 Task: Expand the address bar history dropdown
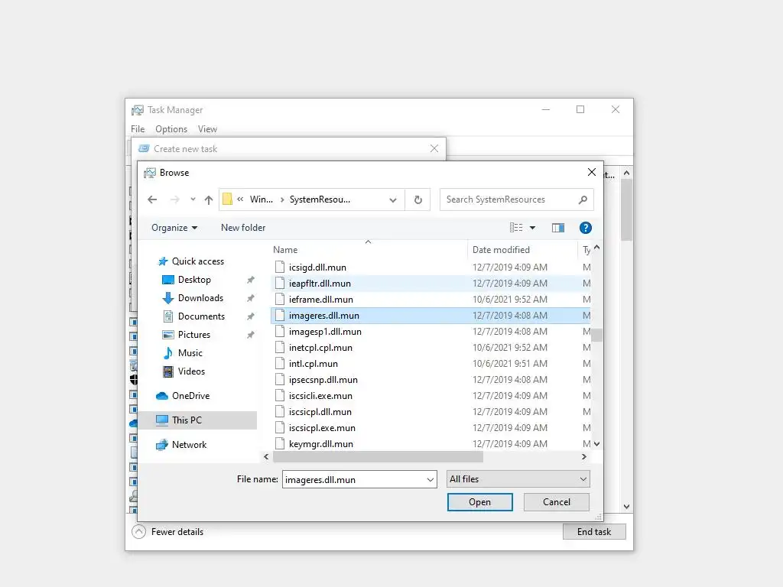393,199
